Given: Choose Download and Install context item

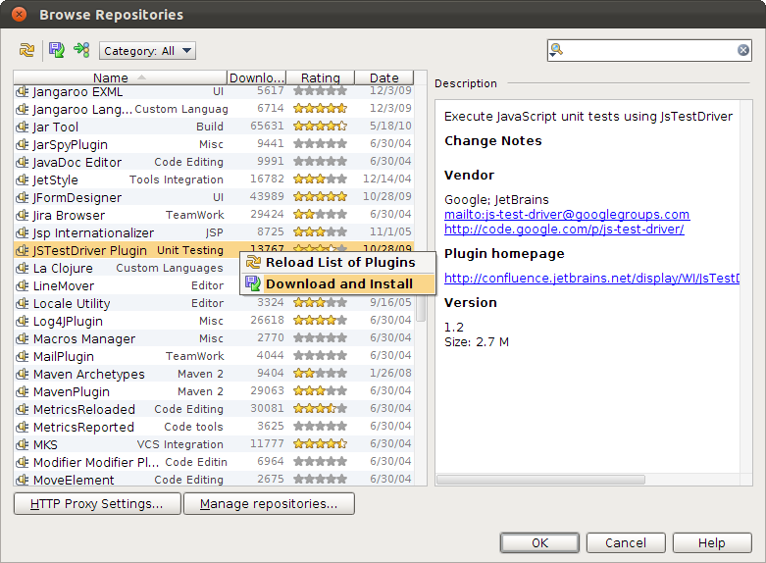Looking at the screenshot, I should click(337, 283).
